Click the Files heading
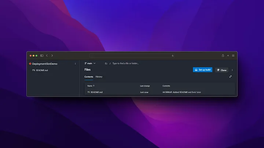The width and height of the screenshot is (264, 148). coord(87,70)
